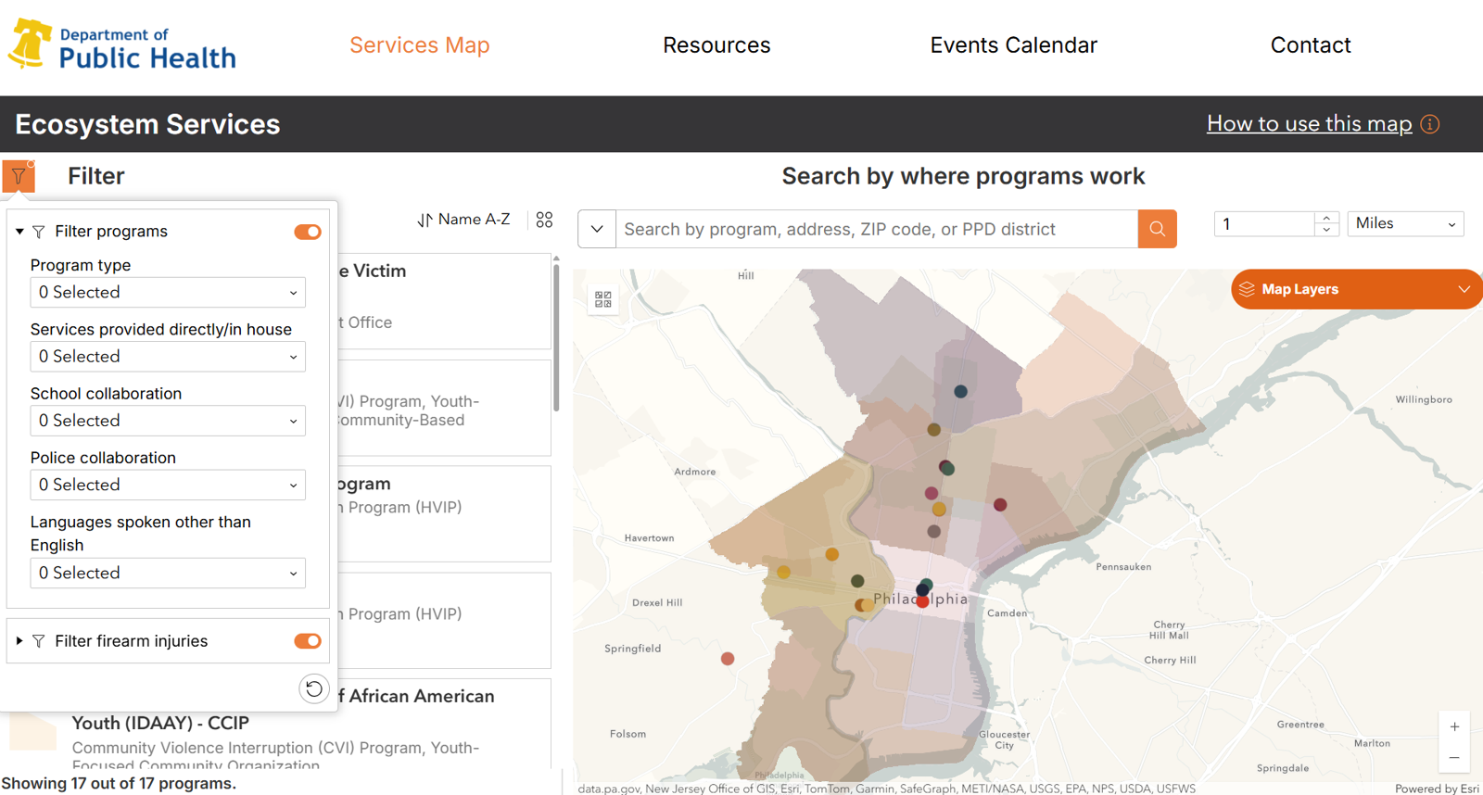Open the Police collaboration dropdown
The image size is (1483, 795).
coord(168,486)
